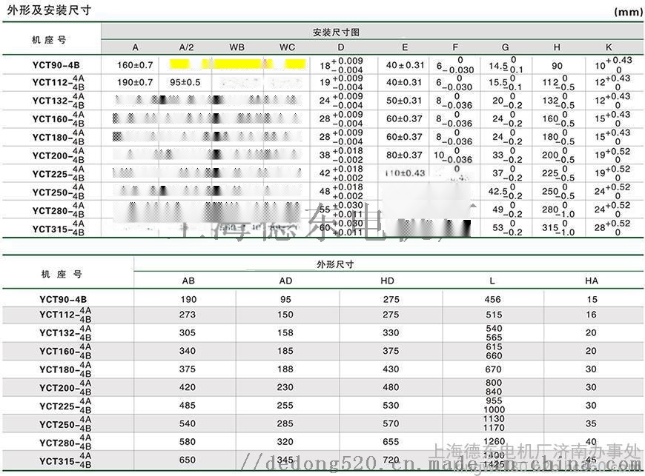Click L value 515 for YCT112
This screenshot has height=476, width=645.
[x=494, y=315]
